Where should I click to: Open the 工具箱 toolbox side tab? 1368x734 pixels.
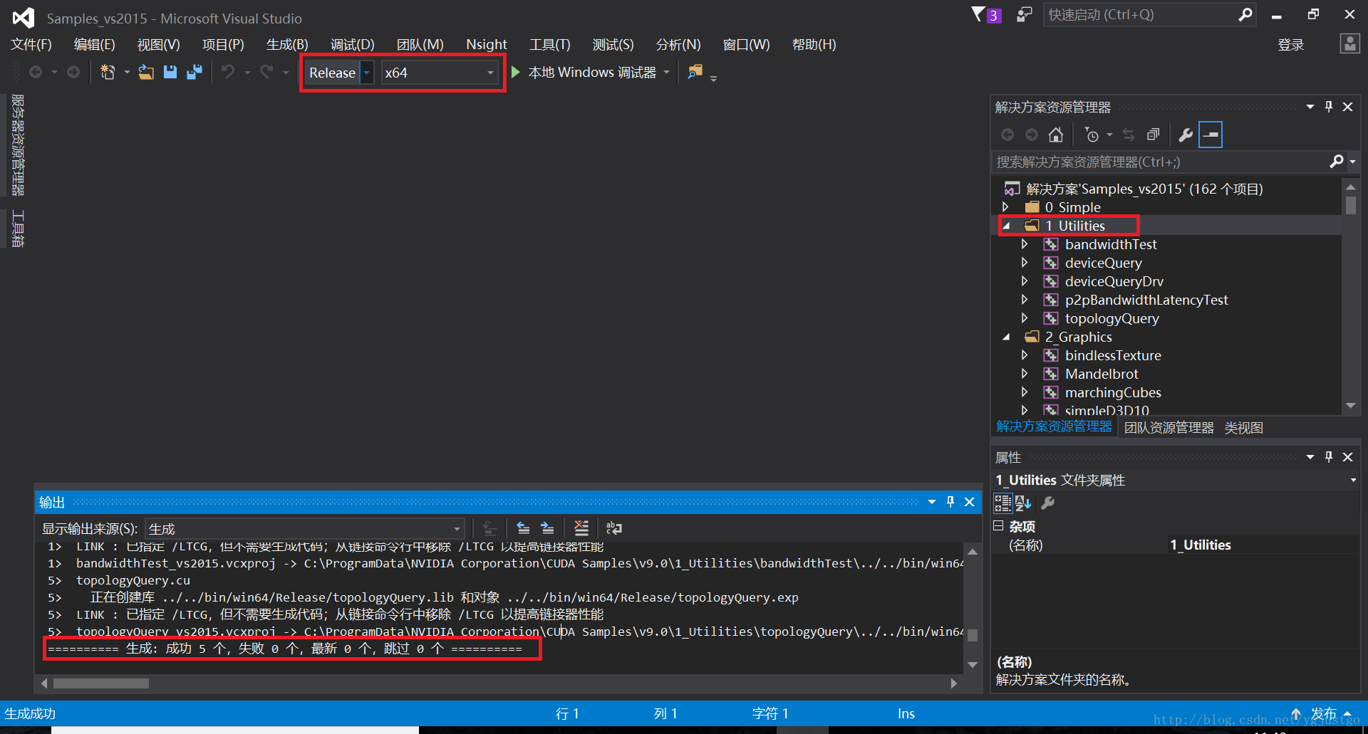pos(18,229)
